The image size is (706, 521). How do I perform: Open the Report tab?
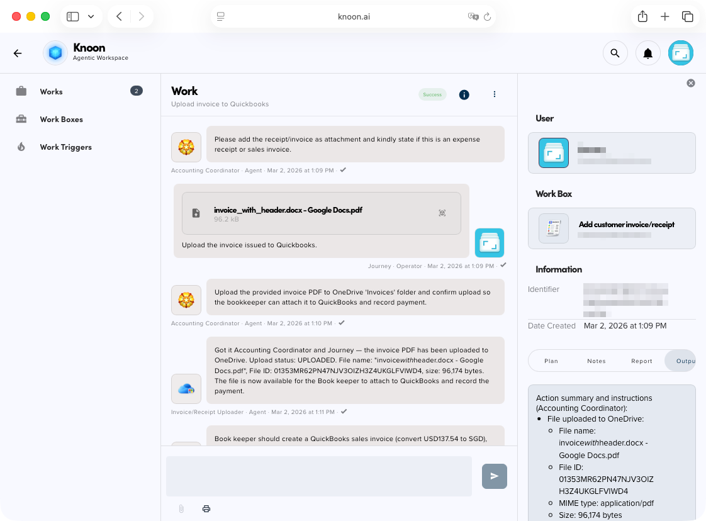[641, 361]
